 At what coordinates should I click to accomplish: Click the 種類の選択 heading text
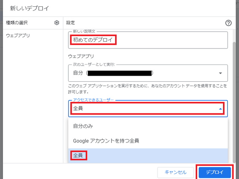click(17, 23)
